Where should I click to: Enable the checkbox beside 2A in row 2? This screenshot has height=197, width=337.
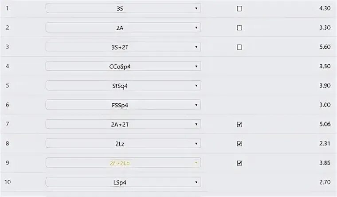[x=239, y=28]
